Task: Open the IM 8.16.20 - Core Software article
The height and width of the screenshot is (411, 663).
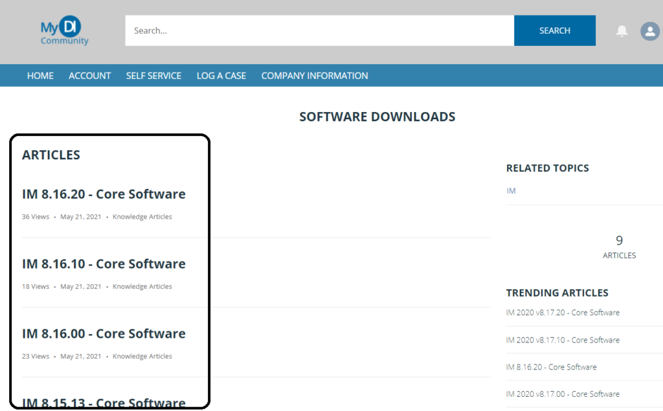Action: coord(104,194)
